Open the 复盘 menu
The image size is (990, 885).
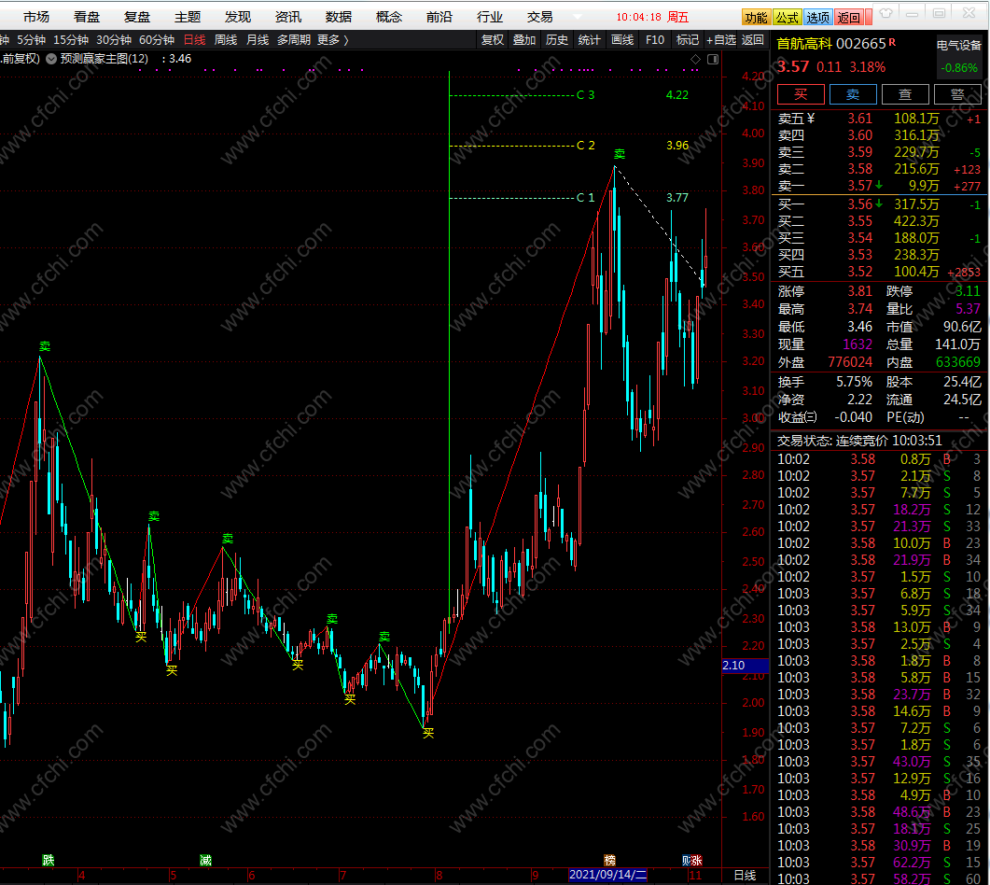[x=137, y=17]
